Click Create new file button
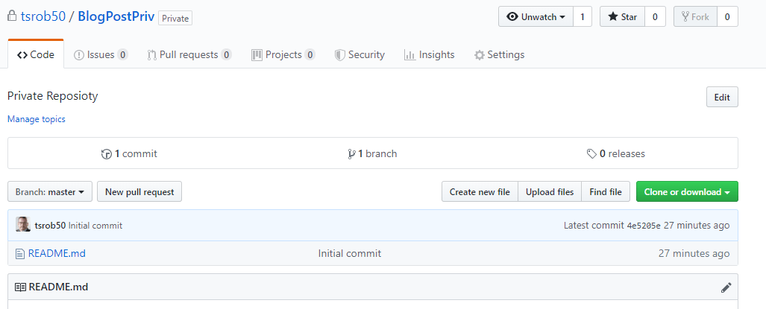Screen dimensions: 766x309 point(480,192)
